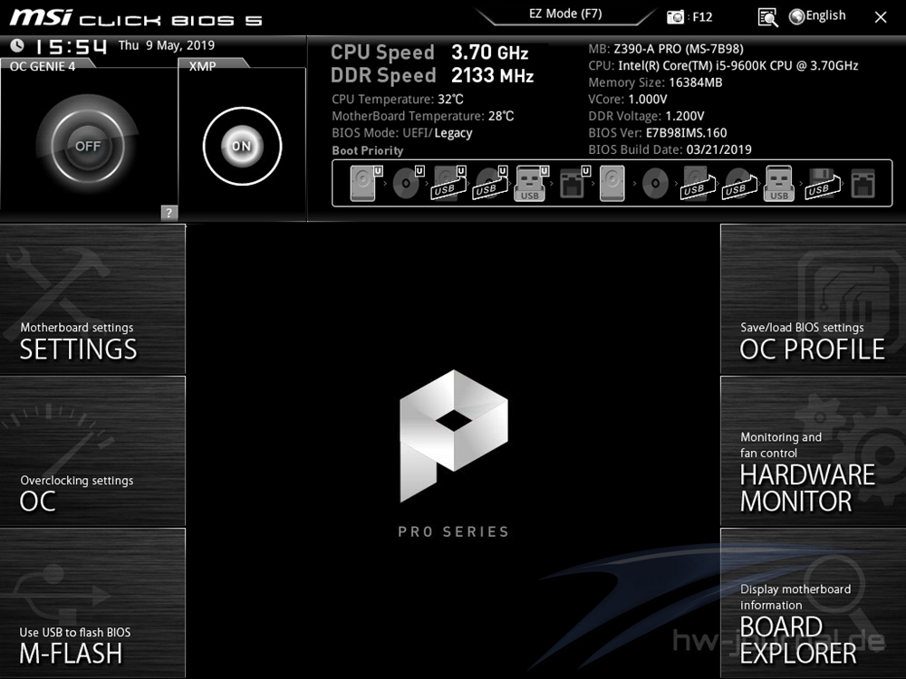Image resolution: width=906 pixels, height=679 pixels.
Task: Click the Boot Priority label
Action: pyautogui.click(x=368, y=150)
